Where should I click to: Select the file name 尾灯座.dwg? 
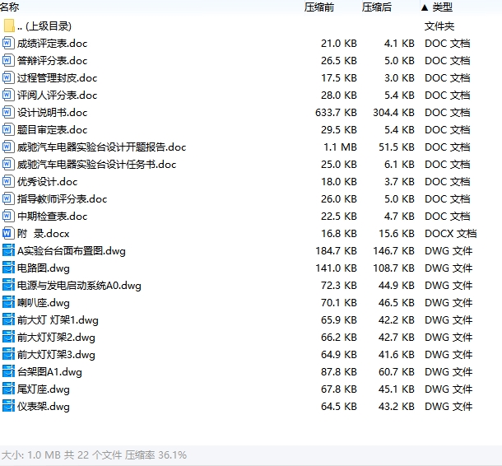(x=44, y=389)
